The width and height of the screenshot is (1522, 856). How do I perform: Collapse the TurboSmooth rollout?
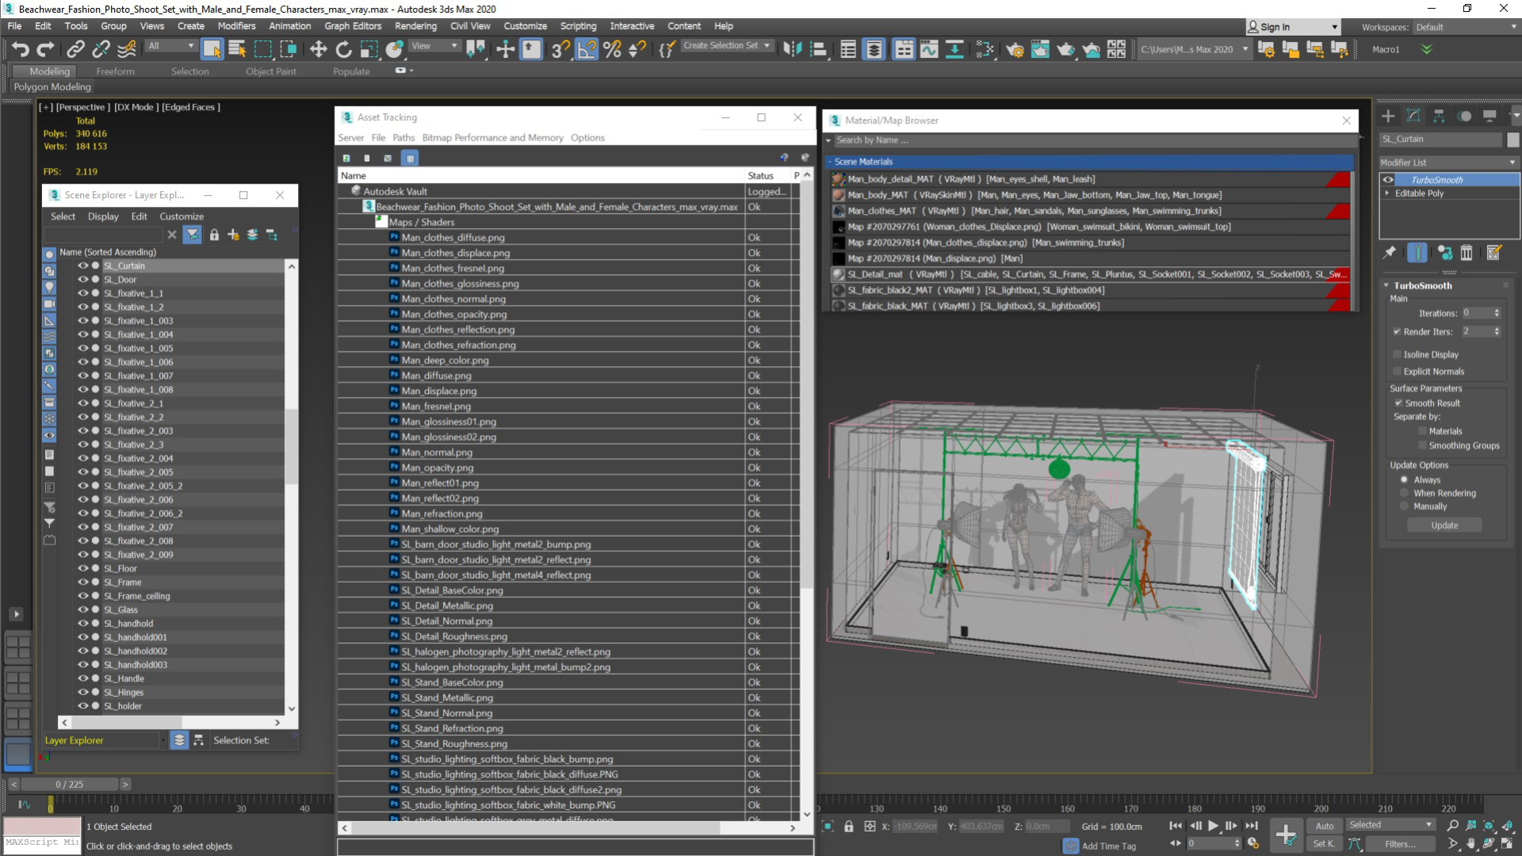pos(1386,285)
